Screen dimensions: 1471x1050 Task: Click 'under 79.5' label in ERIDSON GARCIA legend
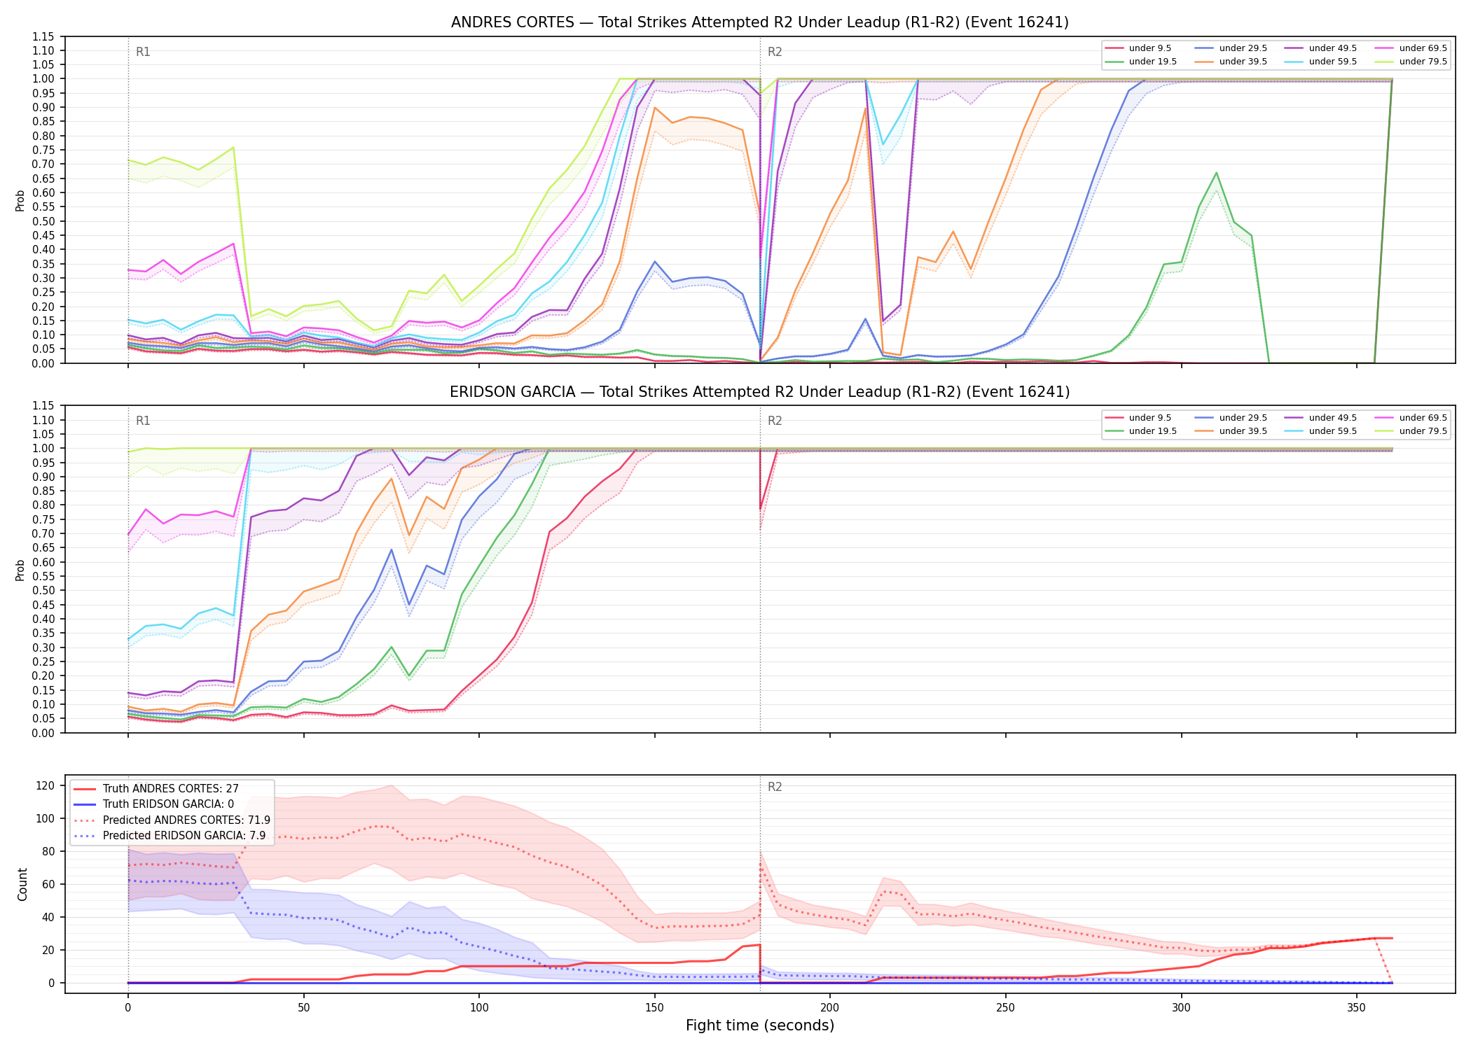[1423, 431]
